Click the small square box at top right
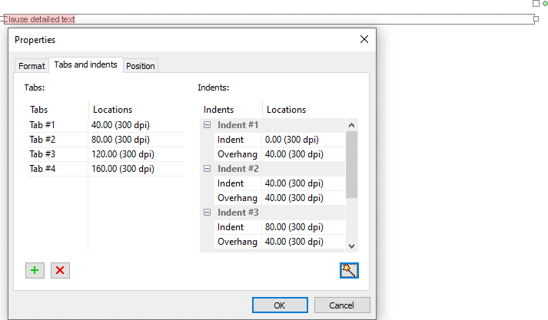Screen dimensions: 548x320 [x=536, y=4]
